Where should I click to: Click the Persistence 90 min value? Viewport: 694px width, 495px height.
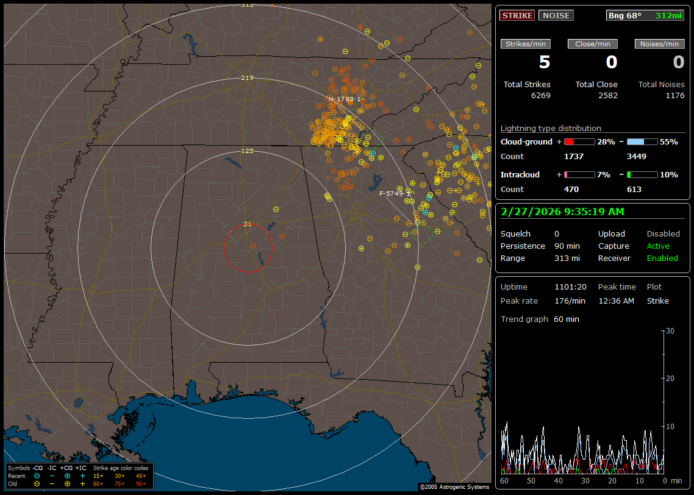point(567,246)
